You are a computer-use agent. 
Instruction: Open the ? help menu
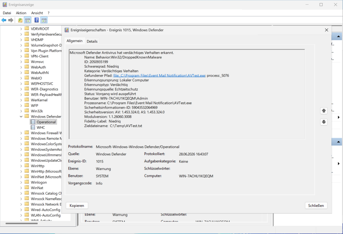(x=48, y=13)
